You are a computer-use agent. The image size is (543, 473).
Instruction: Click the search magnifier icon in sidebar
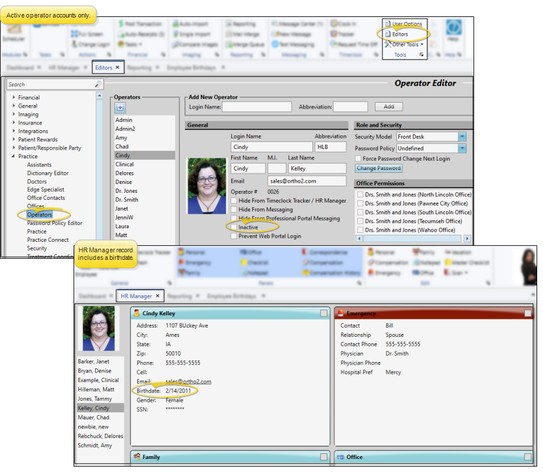[98, 85]
